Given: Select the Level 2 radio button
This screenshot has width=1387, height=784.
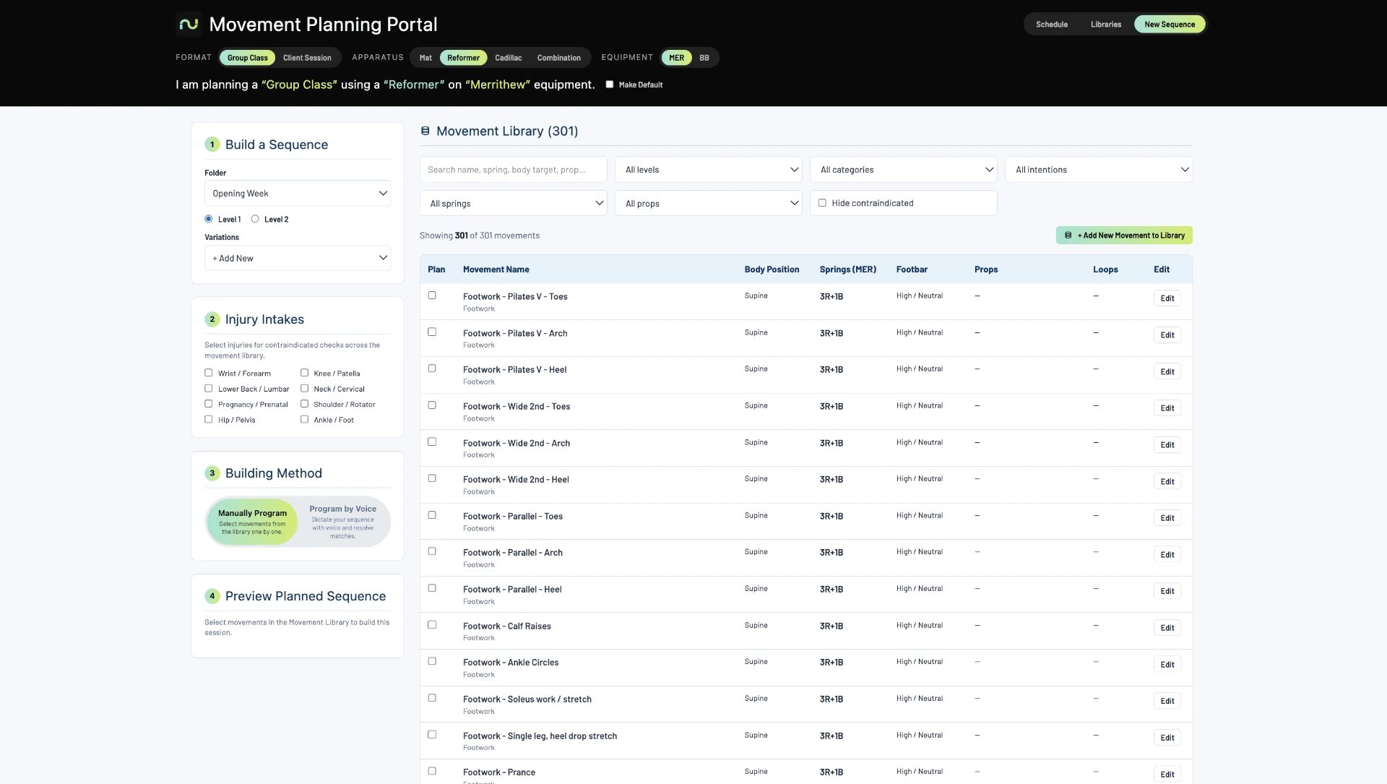Looking at the screenshot, I should (255, 219).
